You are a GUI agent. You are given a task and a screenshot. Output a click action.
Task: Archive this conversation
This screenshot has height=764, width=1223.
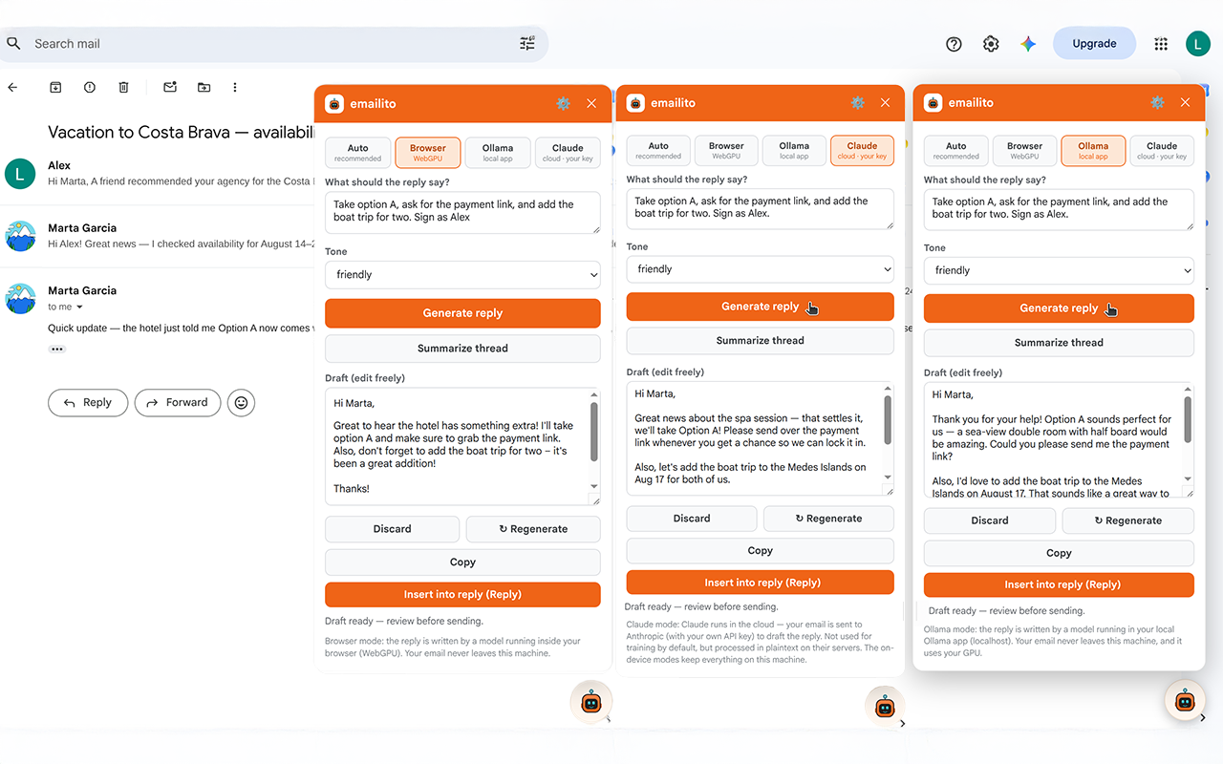55,87
